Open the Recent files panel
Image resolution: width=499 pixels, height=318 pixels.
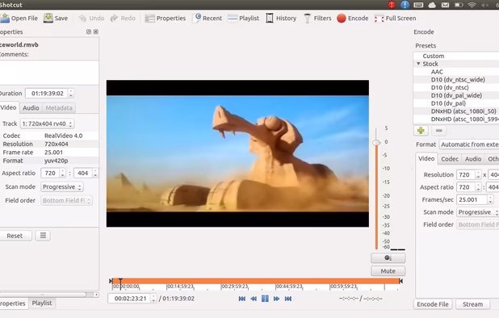[x=208, y=18]
